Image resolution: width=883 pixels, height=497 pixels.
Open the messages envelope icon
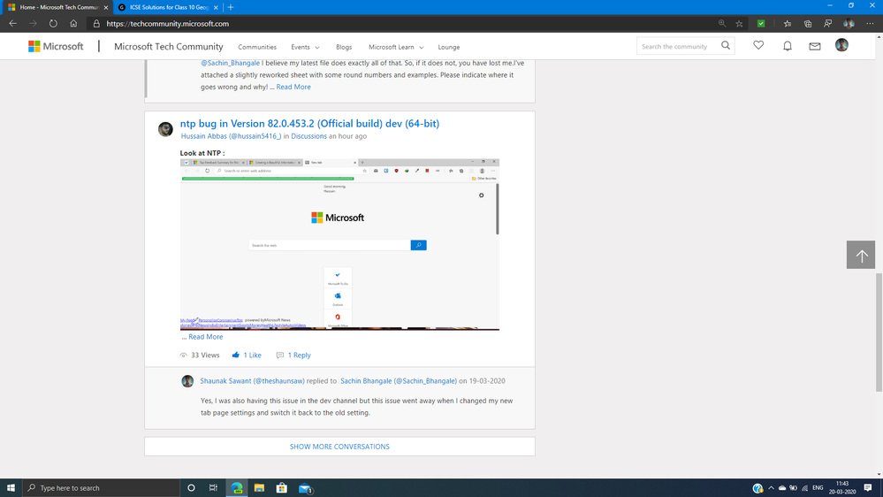pyautogui.click(x=815, y=46)
